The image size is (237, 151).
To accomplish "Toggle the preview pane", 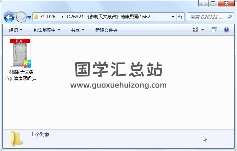I will point(214,30).
